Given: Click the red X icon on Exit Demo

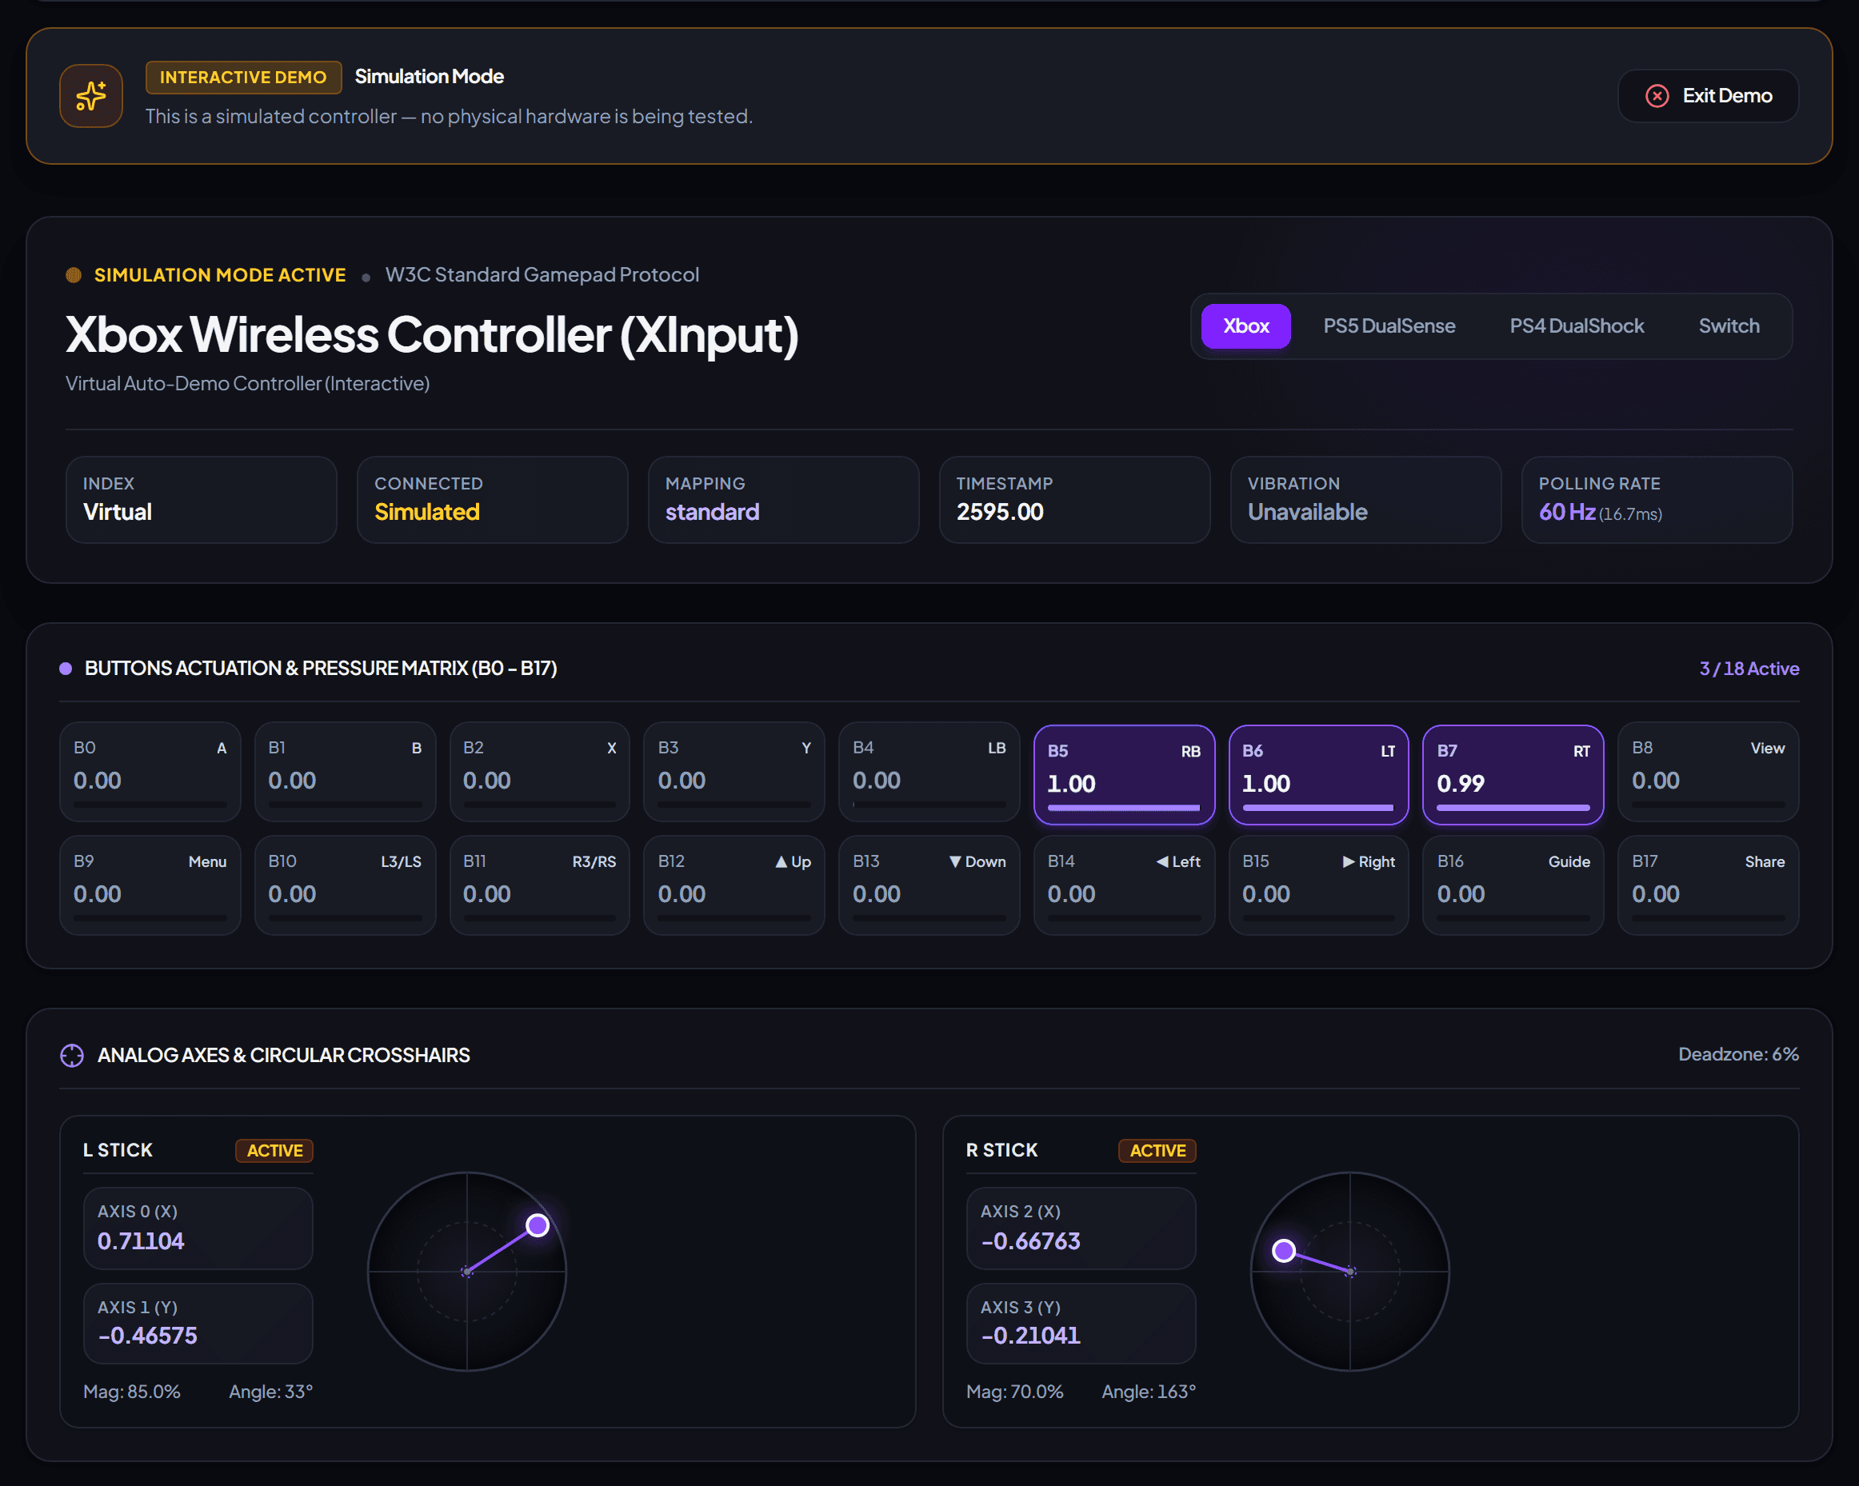Looking at the screenshot, I should (x=1657, y=96).
